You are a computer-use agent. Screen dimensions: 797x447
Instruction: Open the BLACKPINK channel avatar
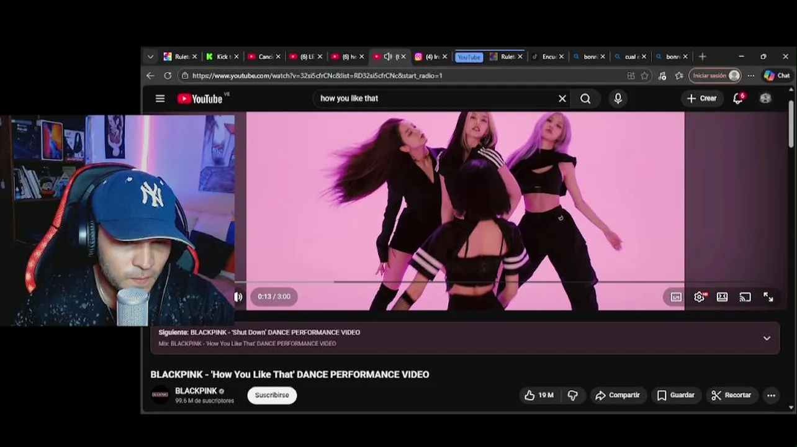point(160,395)
